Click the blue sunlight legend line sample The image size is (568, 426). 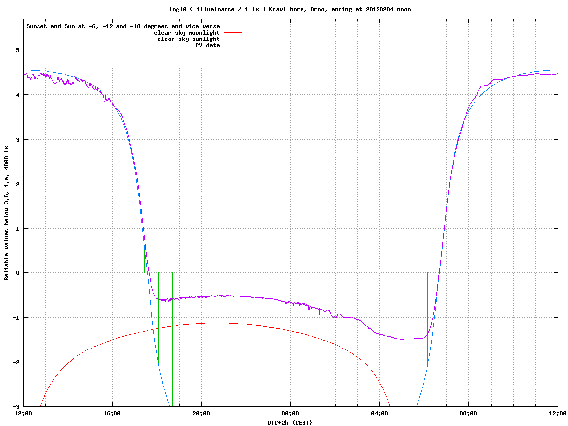232,39
